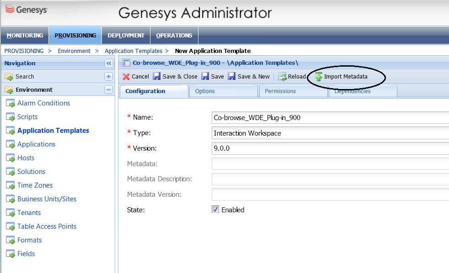Collapse the Environment section minus button
This screenshot has width=449, height=273.
pos(108,90)
